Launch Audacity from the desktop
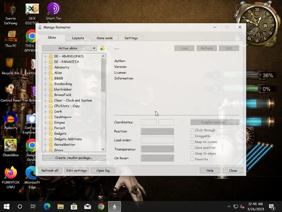 11,121
